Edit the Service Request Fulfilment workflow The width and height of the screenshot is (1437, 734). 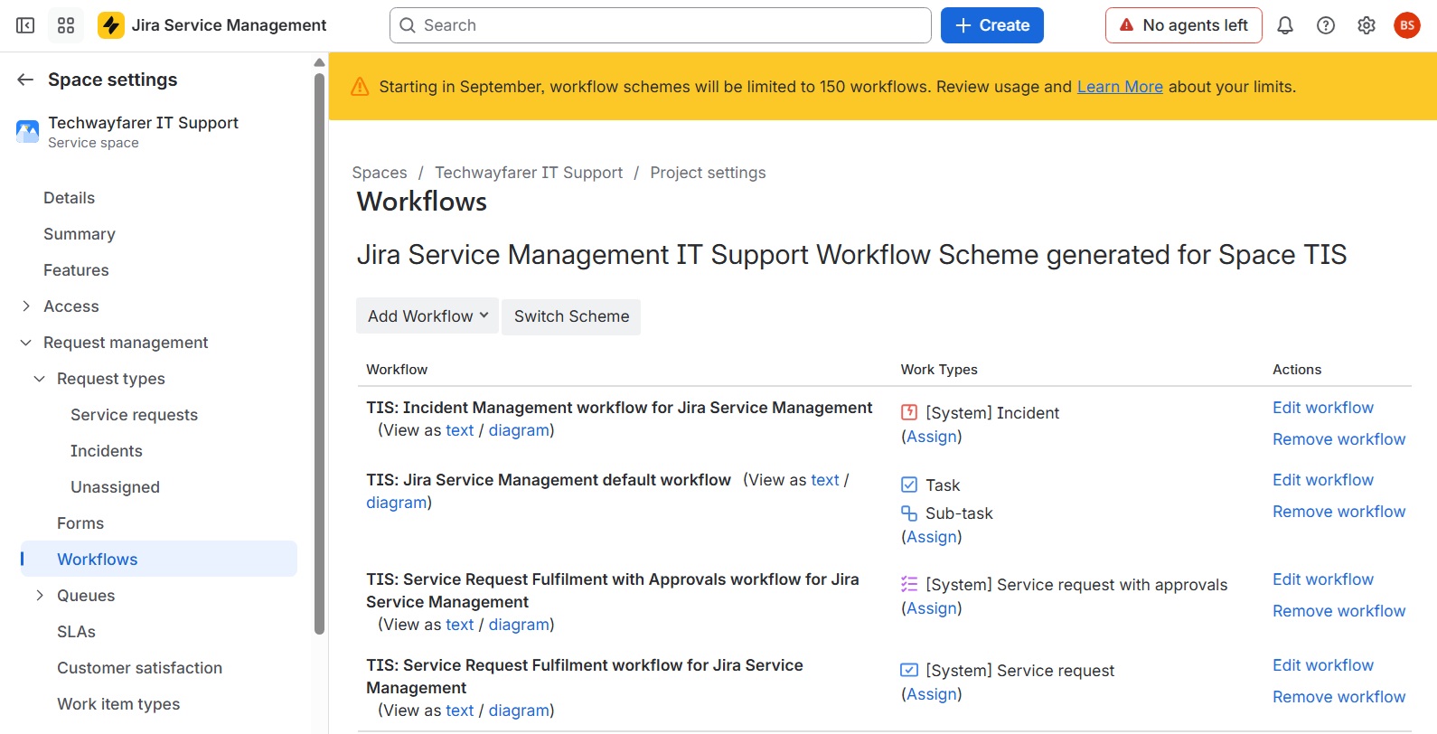(x=1323, y=665)
